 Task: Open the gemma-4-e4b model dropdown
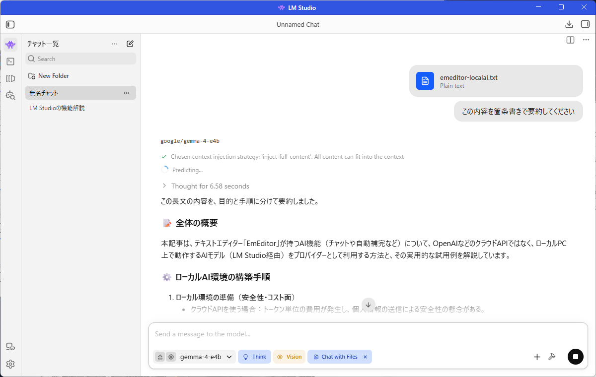click(206, 357)
